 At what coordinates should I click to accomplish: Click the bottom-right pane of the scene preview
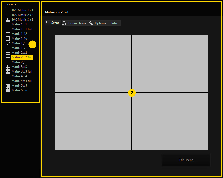(170, 121)
